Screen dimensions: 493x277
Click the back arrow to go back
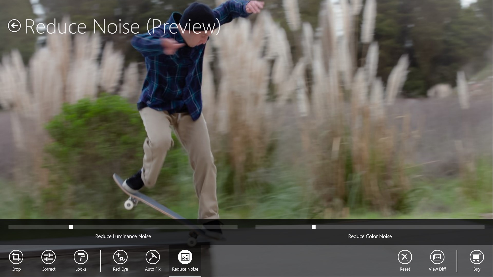(14, 25)
